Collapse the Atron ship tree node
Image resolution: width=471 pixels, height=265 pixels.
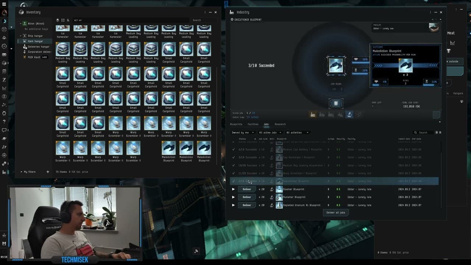[21, 24]
